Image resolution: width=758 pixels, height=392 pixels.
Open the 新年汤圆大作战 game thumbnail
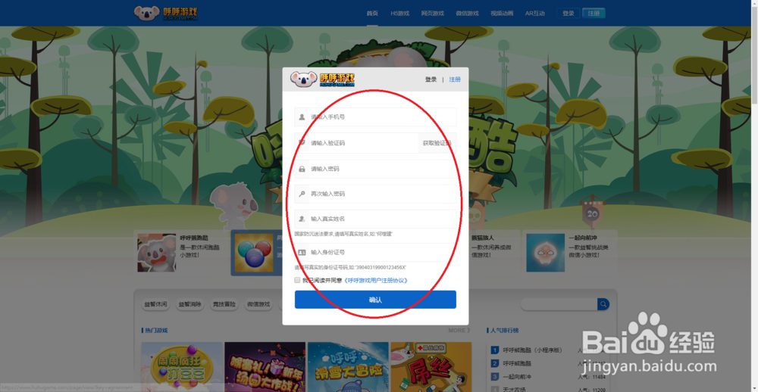265,367
